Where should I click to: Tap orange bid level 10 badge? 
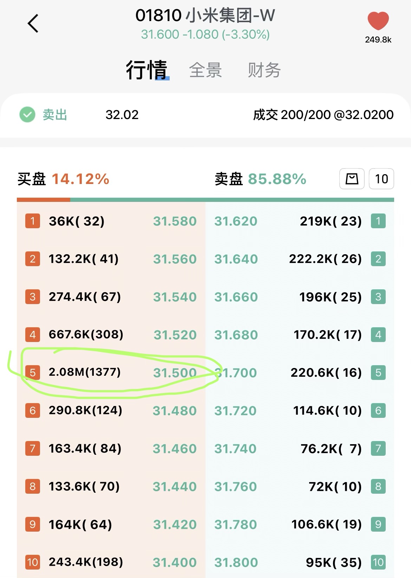tap(33, 562)
